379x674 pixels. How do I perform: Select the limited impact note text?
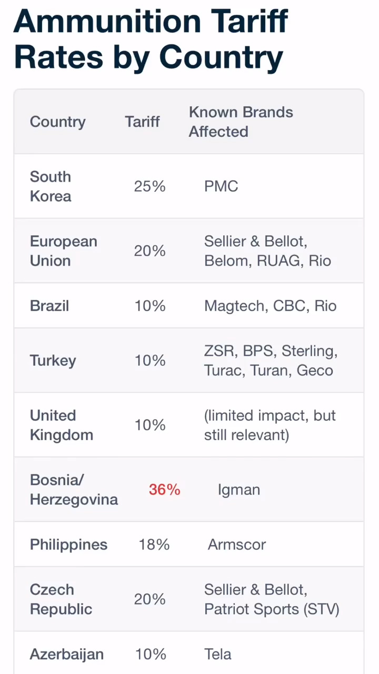270,425
